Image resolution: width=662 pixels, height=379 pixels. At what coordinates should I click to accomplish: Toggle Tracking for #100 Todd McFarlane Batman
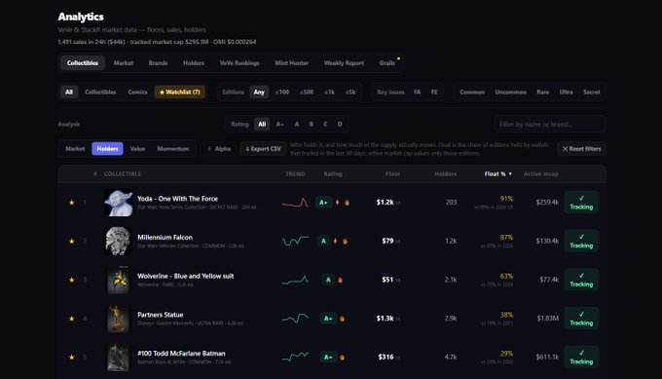pos(581,357)
